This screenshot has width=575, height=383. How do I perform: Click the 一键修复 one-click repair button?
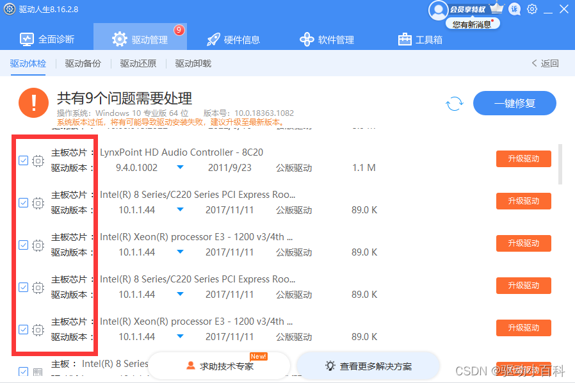tap(515, 103)
